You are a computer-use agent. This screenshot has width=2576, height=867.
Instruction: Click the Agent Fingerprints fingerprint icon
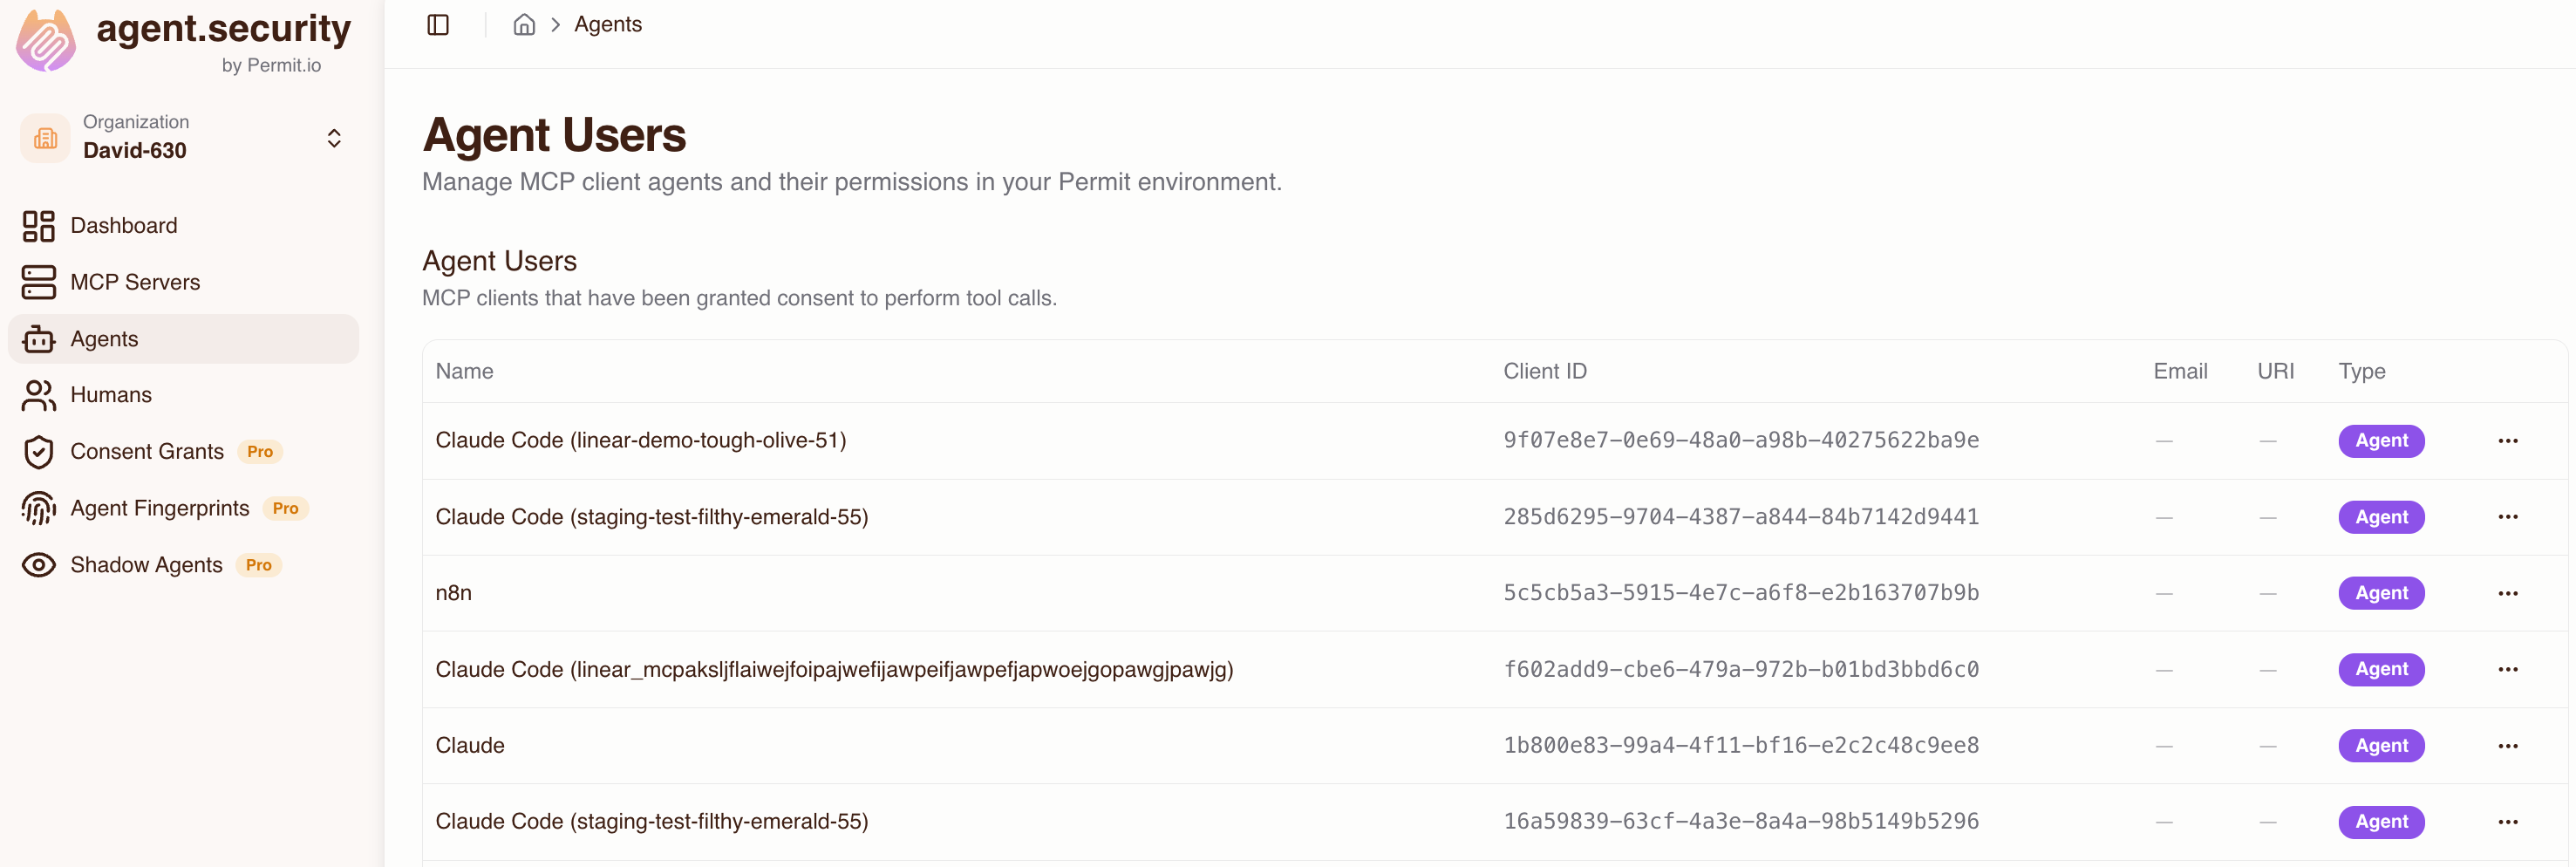click(x=38, y=507)
